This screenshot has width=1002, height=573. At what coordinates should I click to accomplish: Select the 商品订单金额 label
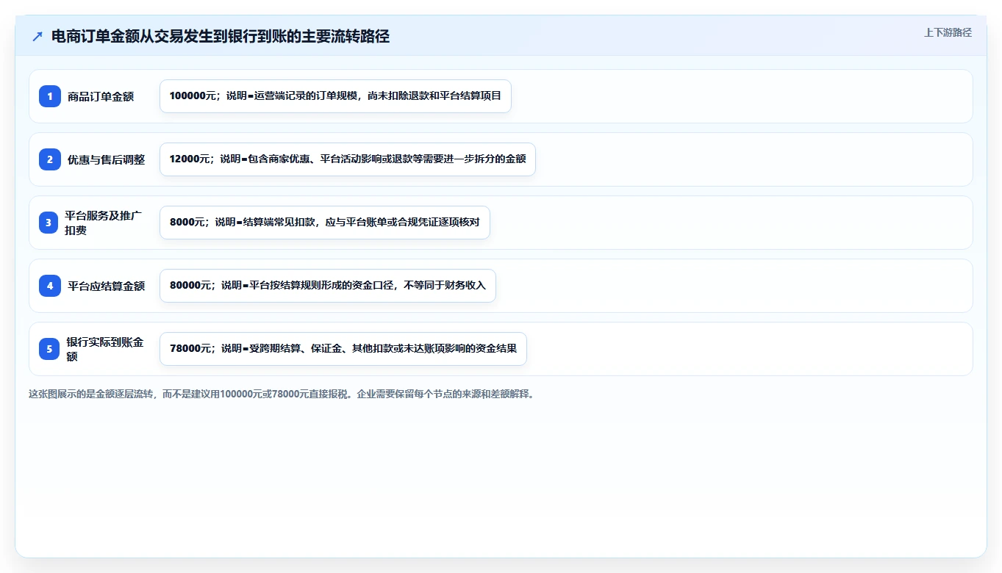pos(101,96)
